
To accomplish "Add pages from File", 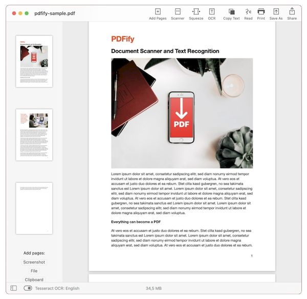I will [34, 271].
